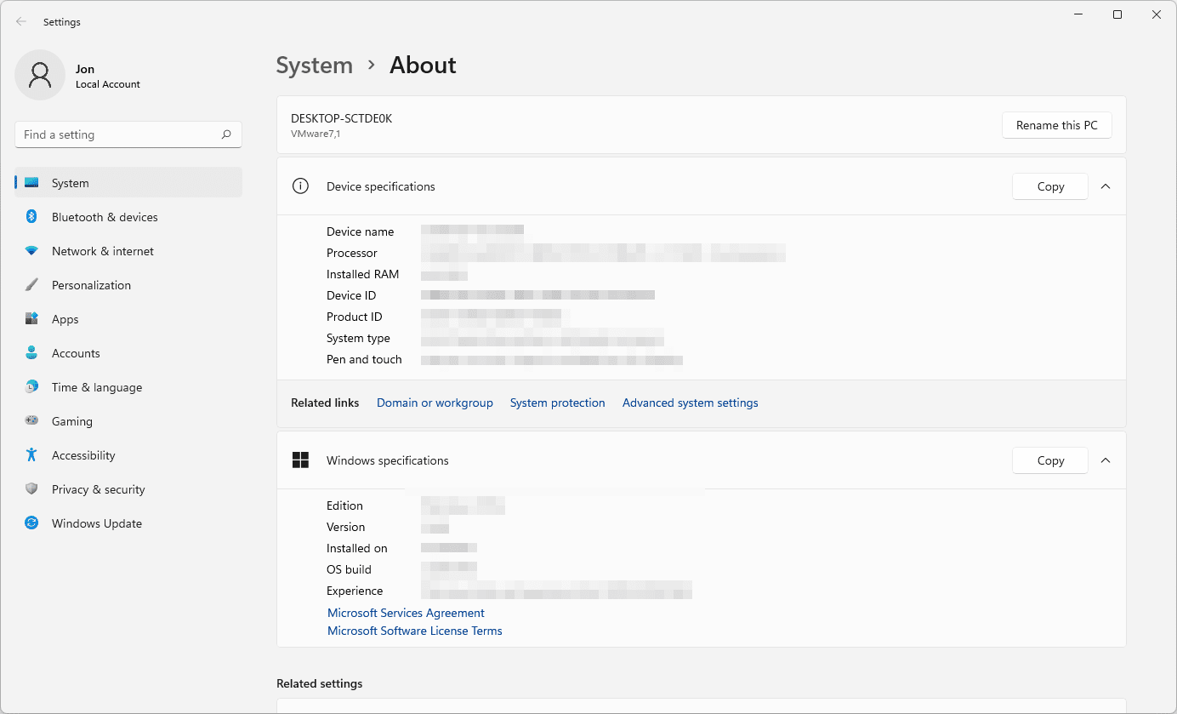Click the Gaming controller icon
Image resolution: width=1177 pixels, height=714 pixels.
pos(31,421)
